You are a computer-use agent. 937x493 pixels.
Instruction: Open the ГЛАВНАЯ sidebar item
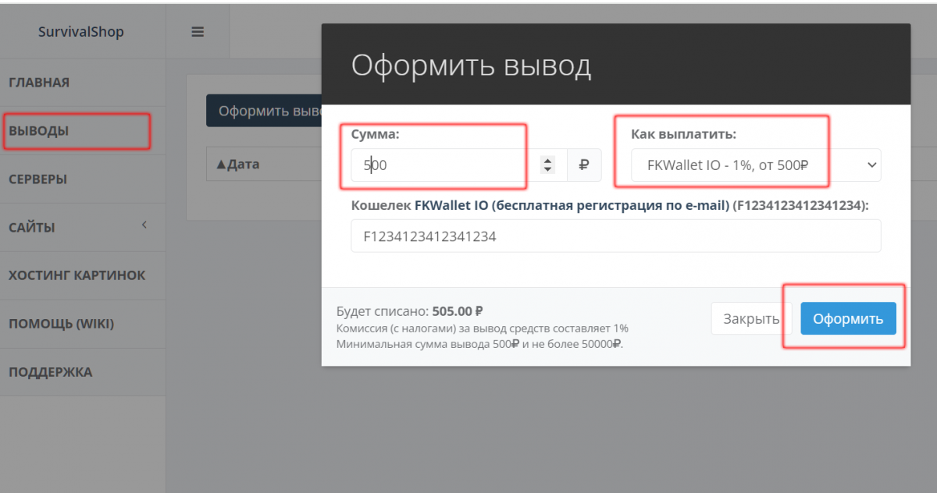pos(39,83)
